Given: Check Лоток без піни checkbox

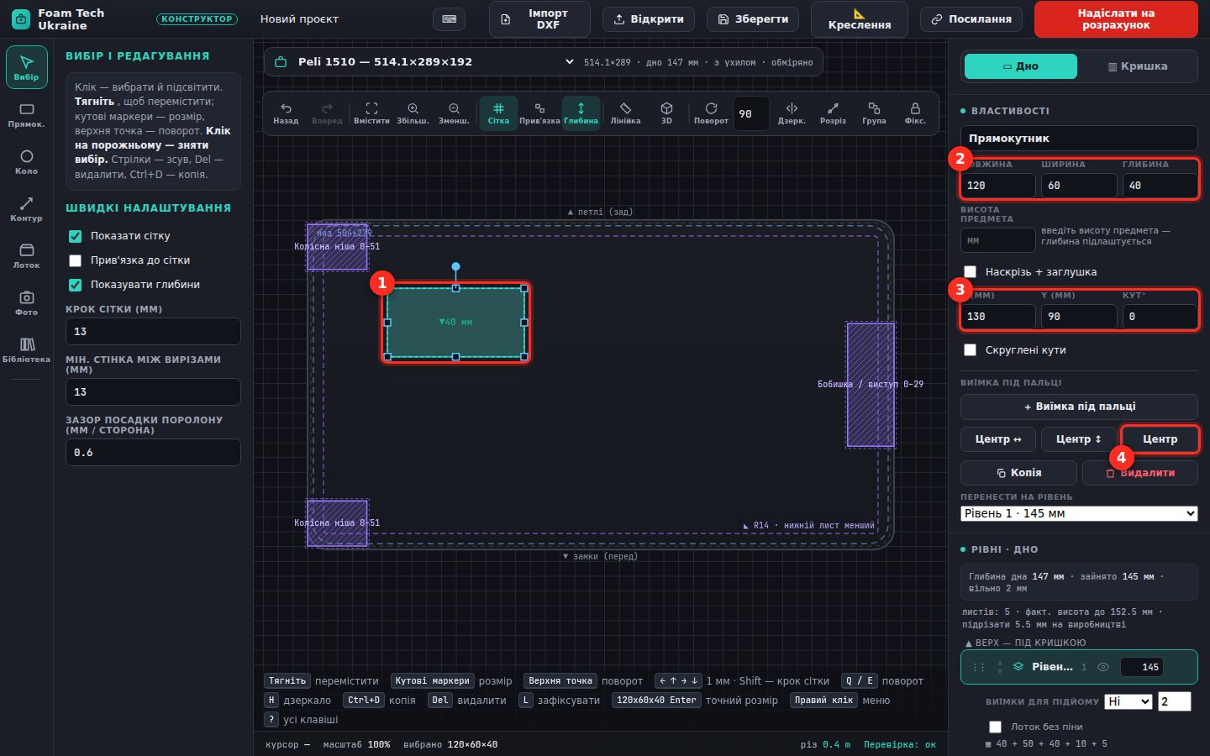Looking at the screenshot, I should click(995, 727).
